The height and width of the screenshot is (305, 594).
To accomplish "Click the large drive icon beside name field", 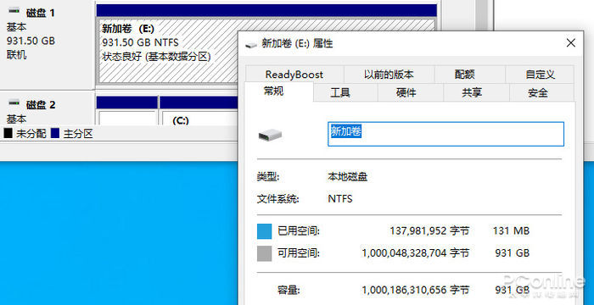I will pyautogui.click(x=271, y=135).
